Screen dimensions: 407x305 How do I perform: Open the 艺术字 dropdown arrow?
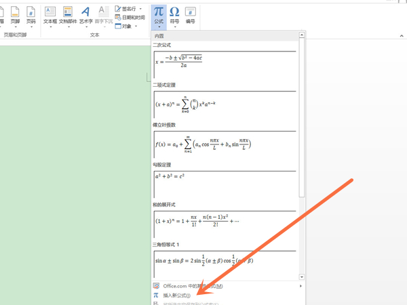(86, 26)
